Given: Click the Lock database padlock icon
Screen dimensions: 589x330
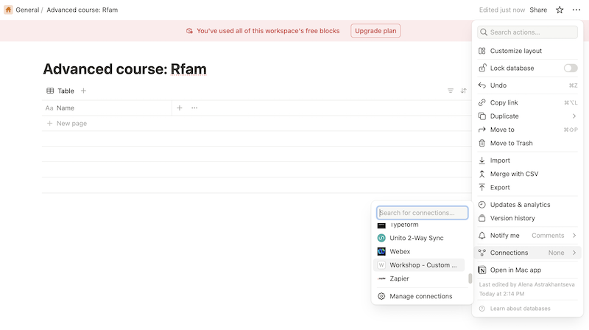Looking at the screenshot, I should coord(482,68).
